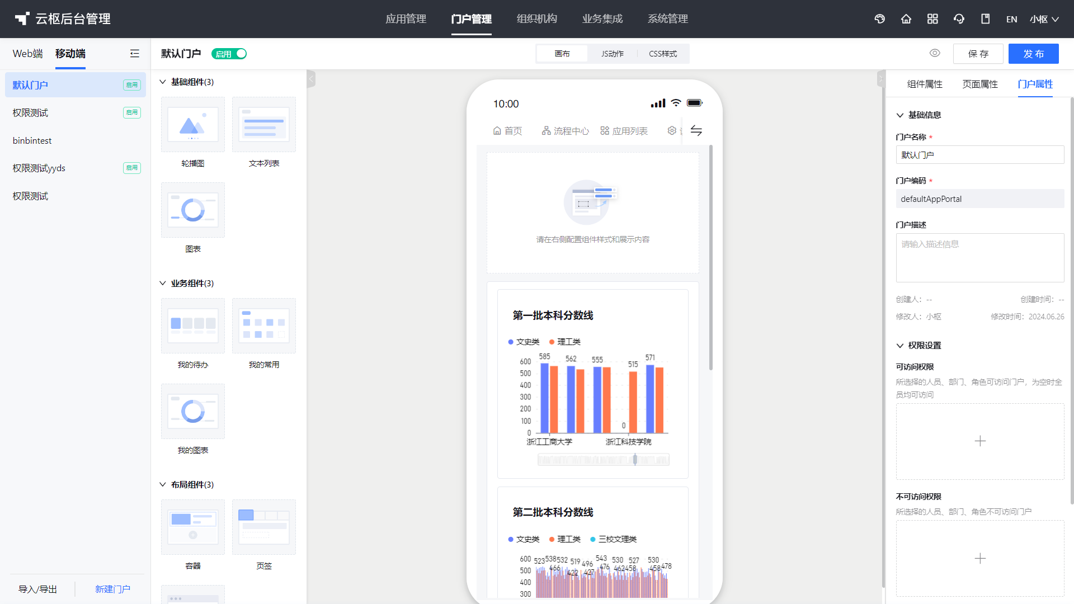This screenshot has height=604, width=1074.
Task: Select the 文本列表 component icon
Action: [x=264, y=124]
